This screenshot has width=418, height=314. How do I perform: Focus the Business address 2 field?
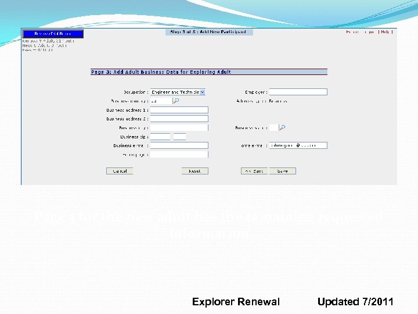[179, 119]
